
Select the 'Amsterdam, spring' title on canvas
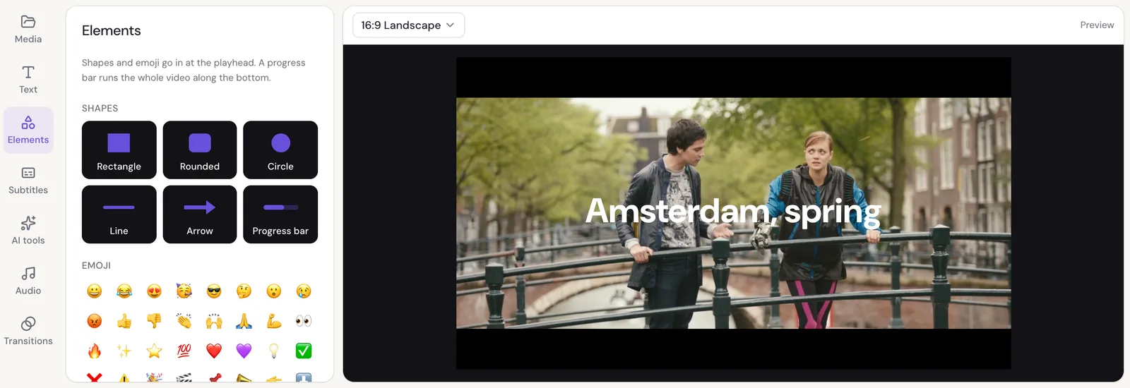click(x=733, y=211)
